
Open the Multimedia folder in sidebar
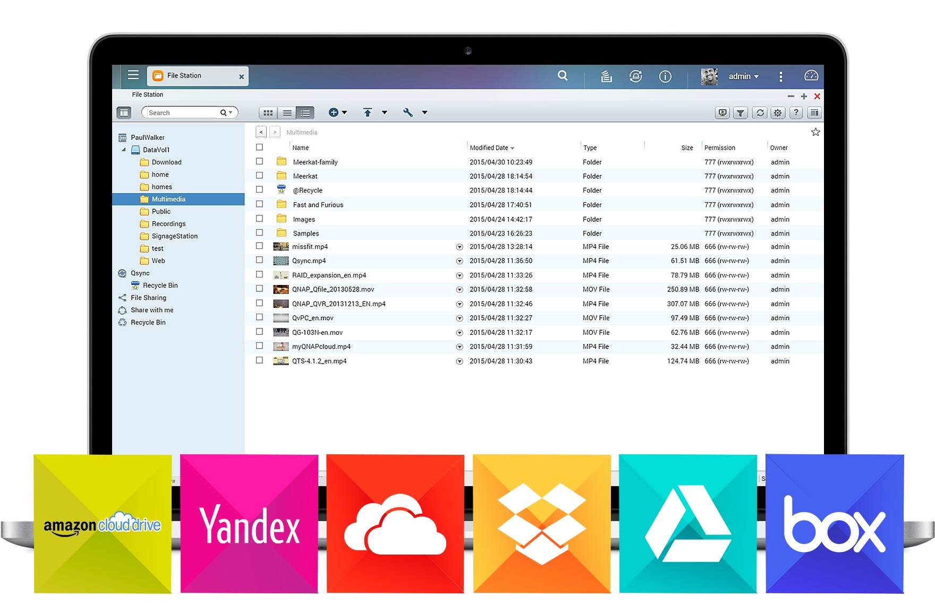click(x=168, y=199)
